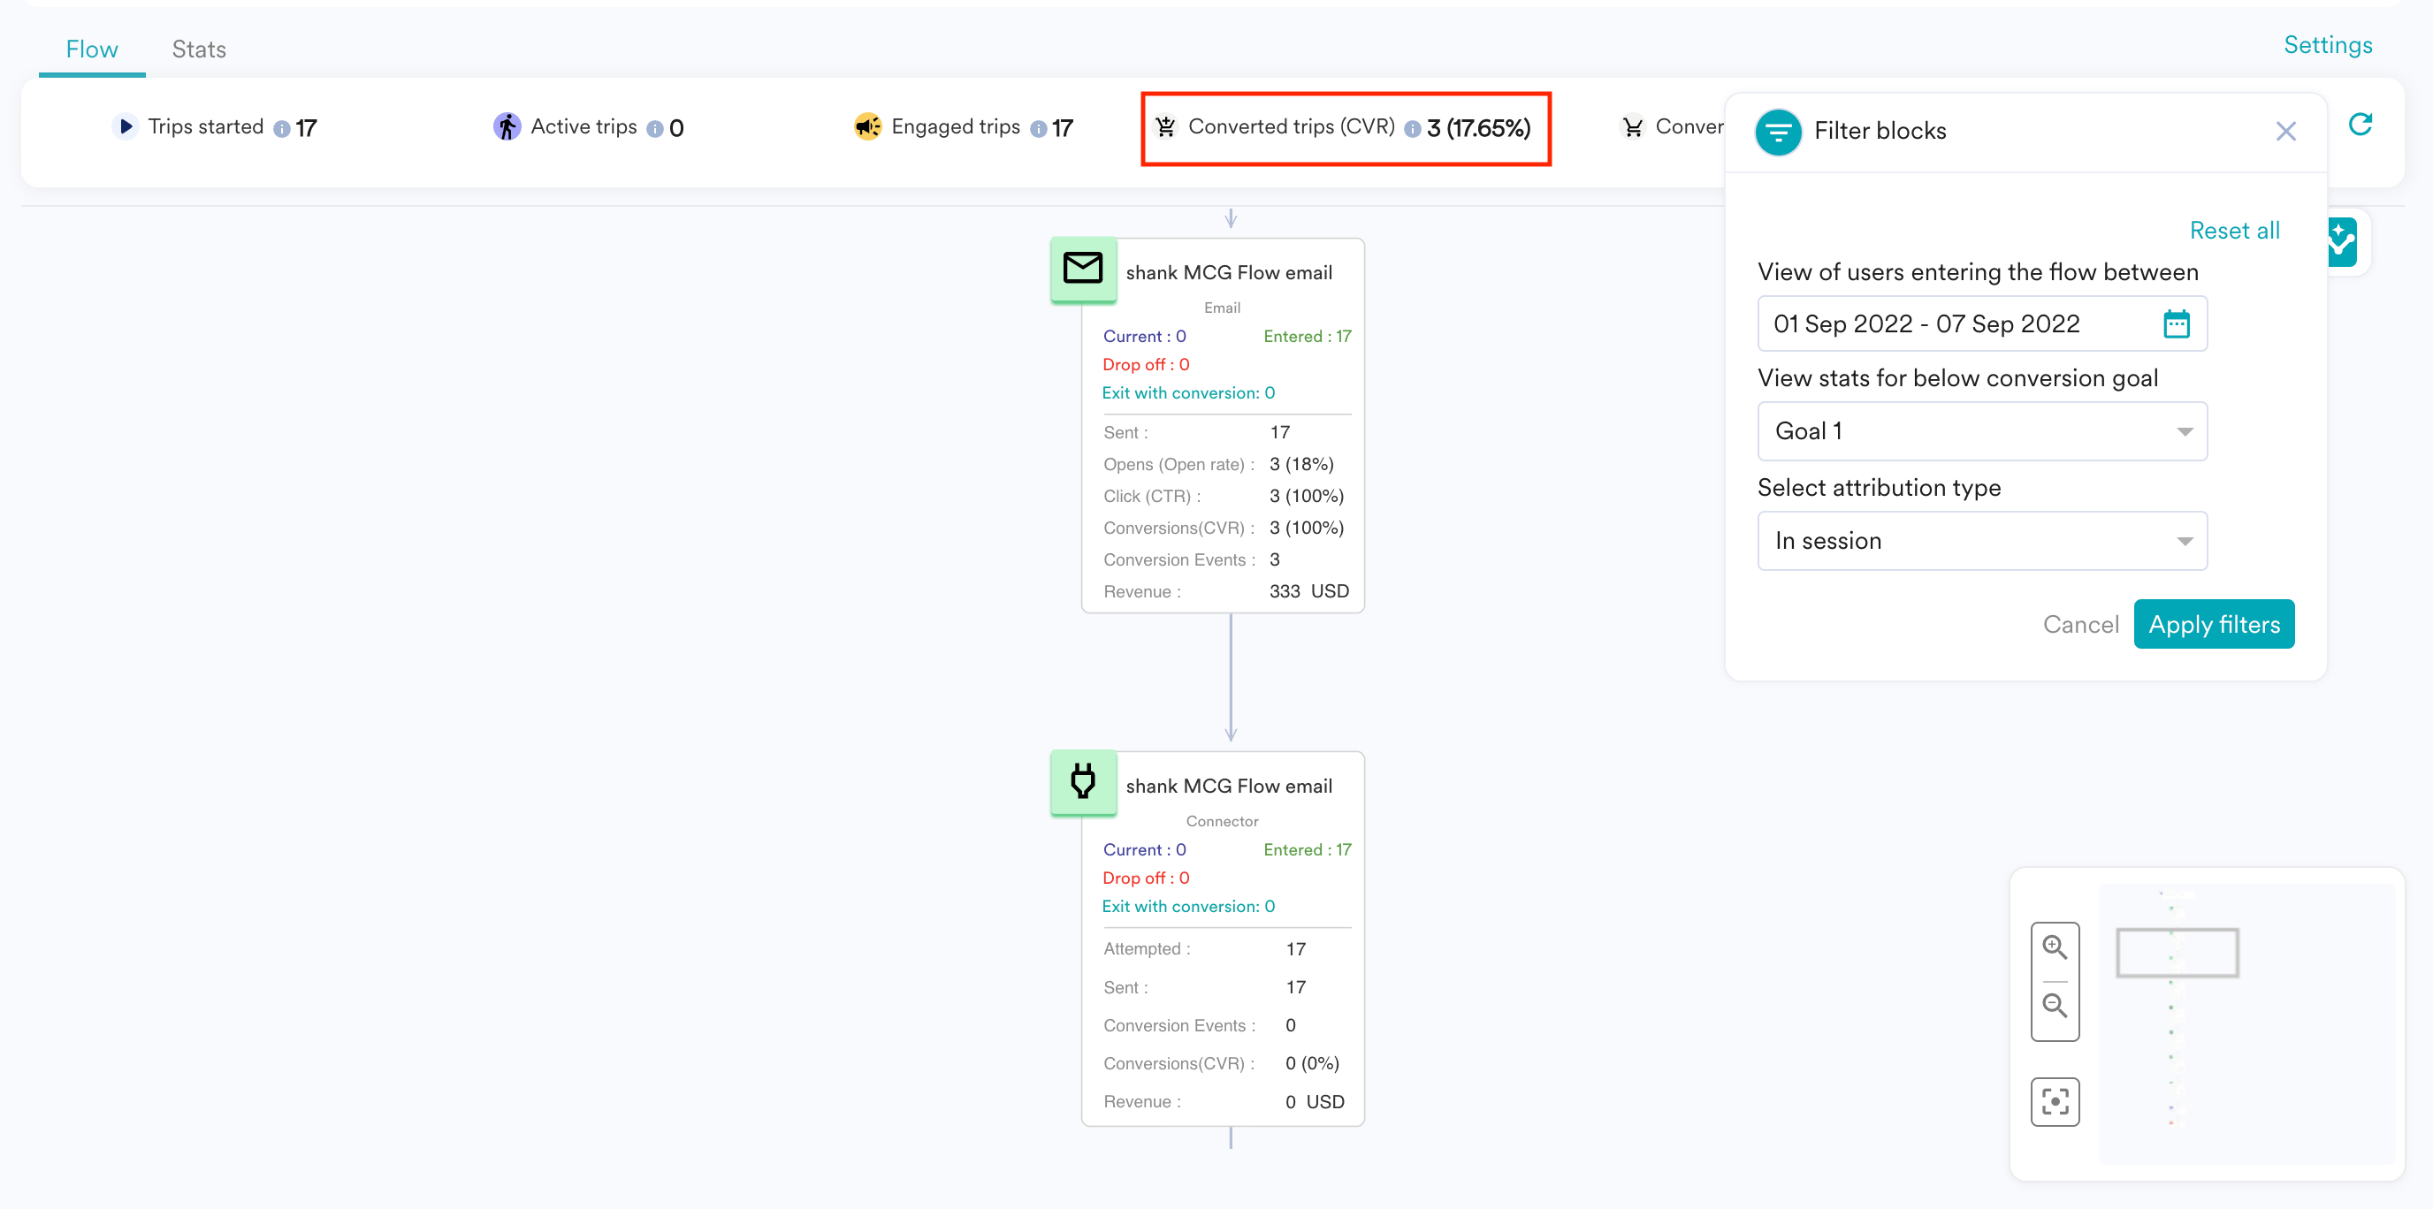Click the cart icon of the truncated Conver metric
Viewport: 2433px width, 1209px height.
click(1633, 126)
